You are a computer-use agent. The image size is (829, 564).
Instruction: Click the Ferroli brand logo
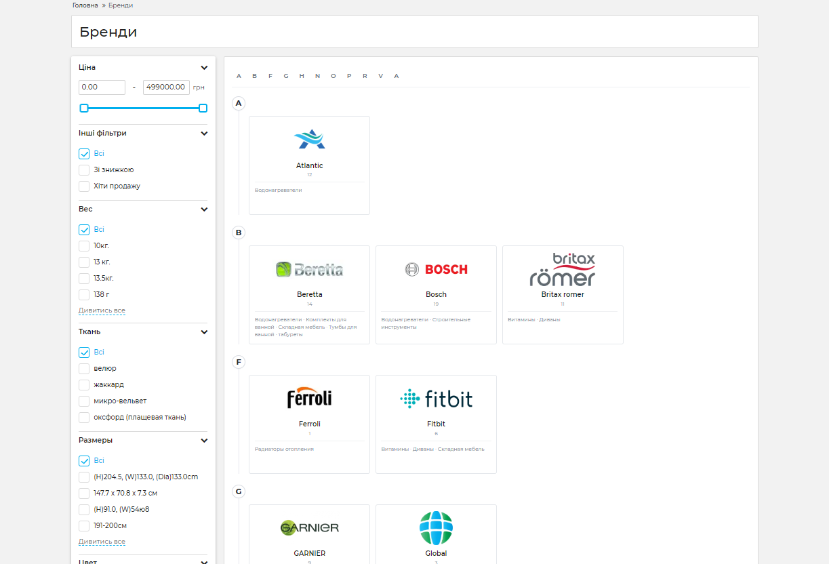point(309,398)
